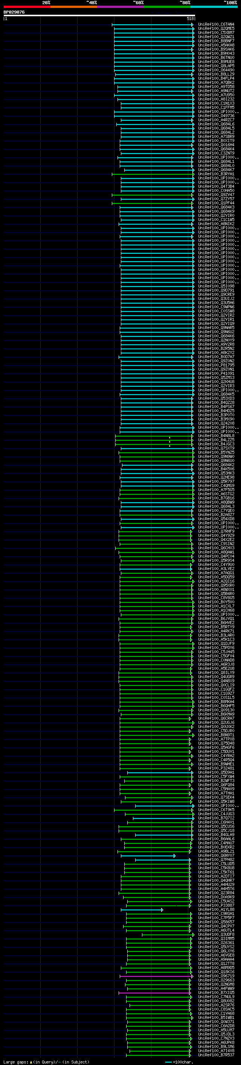Open the UniRef100_Q7SXT9 hit
Viewport: 241px width, 1065px height.
click(x=216, y=448)
